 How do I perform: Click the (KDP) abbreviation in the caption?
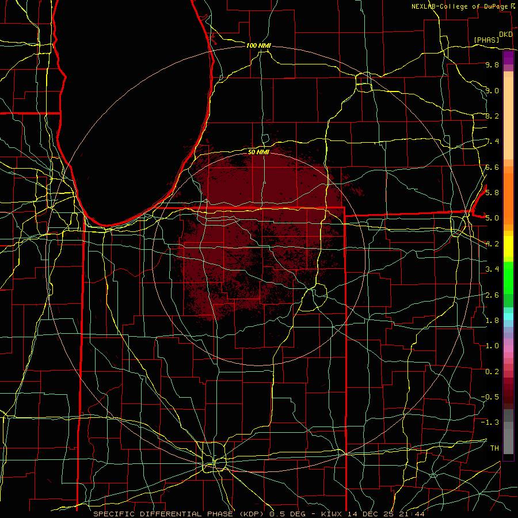click(x=252, y=514)
